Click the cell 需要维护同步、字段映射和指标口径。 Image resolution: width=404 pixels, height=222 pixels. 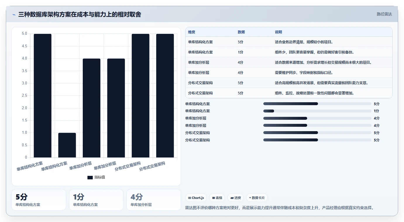point(304,73)
